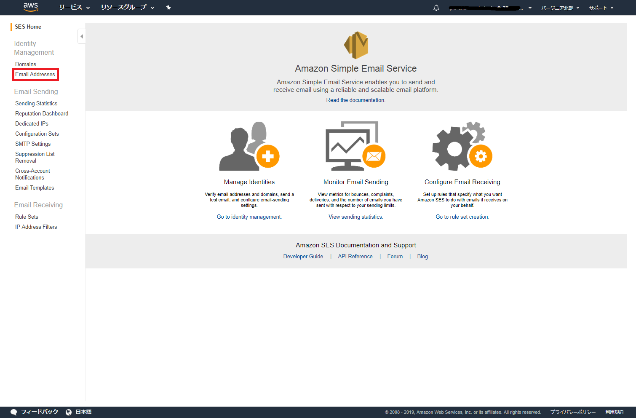Collapse the sidebar with the left arrow

[81, 36]
